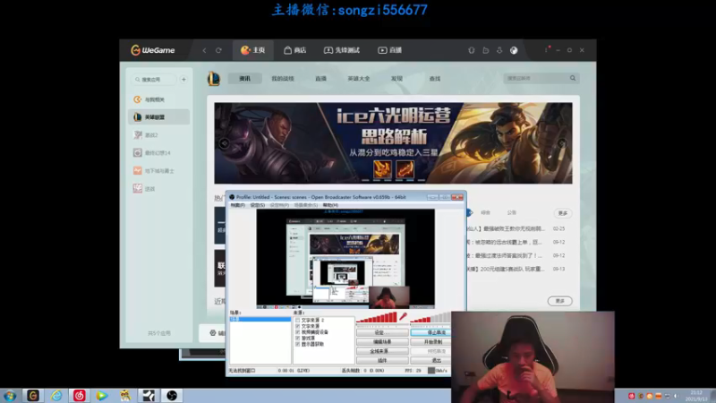This screenshot has width=716, height=403.
Task: Open the 公告 news category
Action: pyautogui.click(x=511, y=212)
